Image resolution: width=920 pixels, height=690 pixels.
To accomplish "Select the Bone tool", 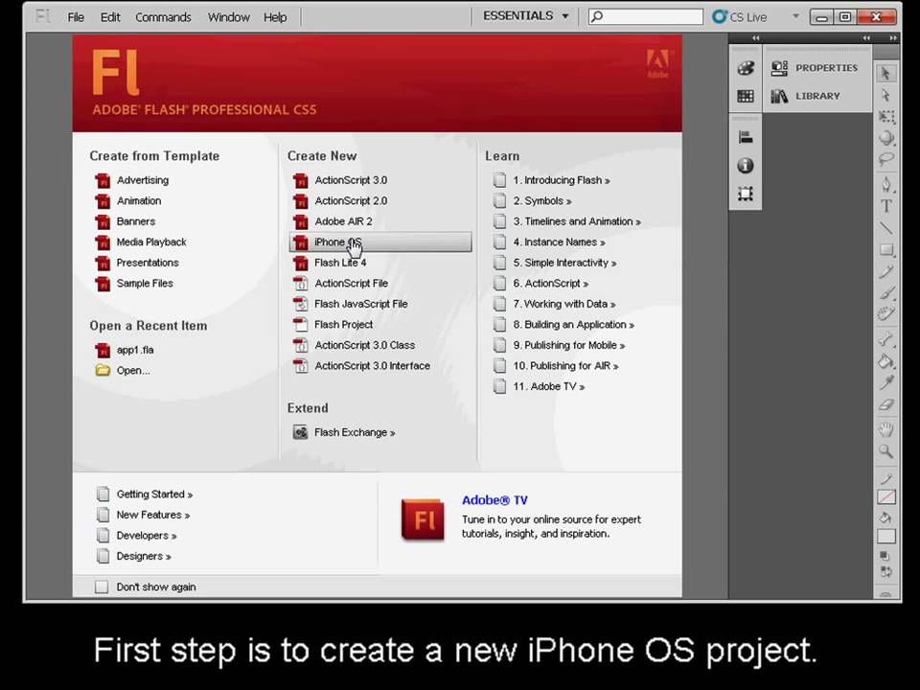I will pyautogui.click(x=885, y=339).
